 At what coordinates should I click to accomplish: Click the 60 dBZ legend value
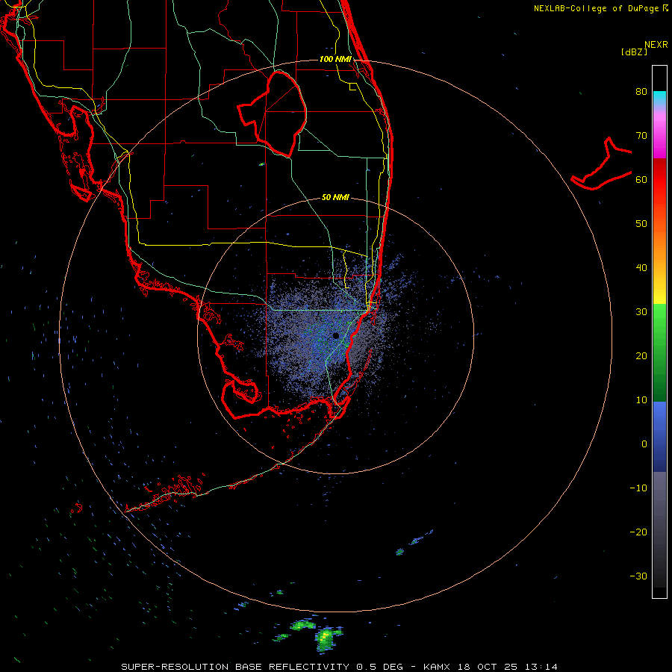641,179
